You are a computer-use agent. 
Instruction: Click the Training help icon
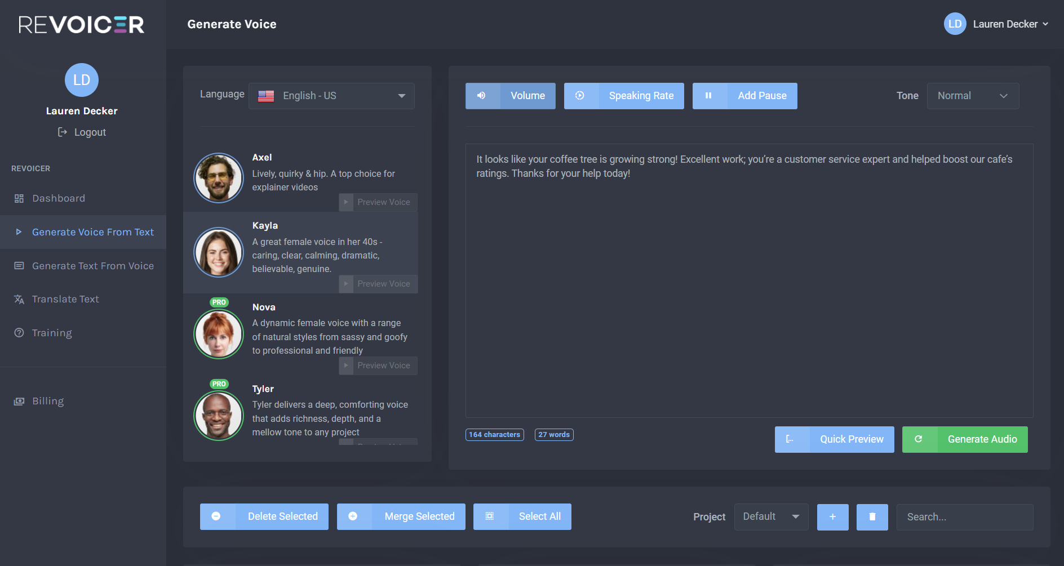pyautogui.click(x=19, y=332)
